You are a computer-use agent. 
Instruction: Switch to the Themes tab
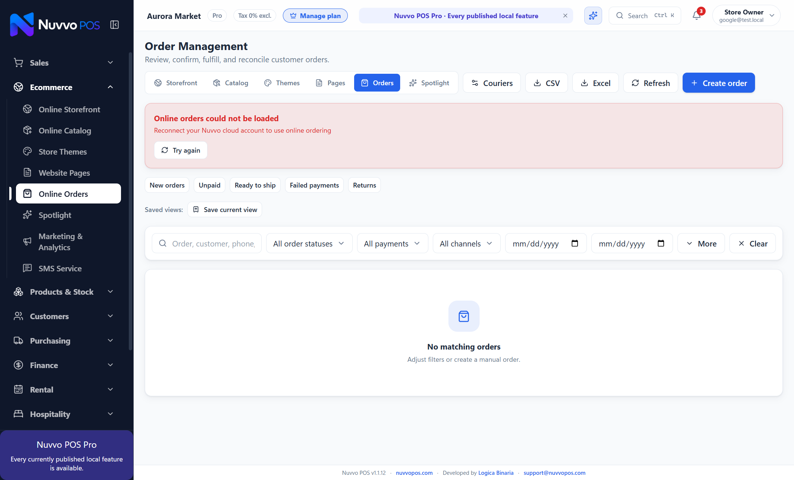[282, 83]
